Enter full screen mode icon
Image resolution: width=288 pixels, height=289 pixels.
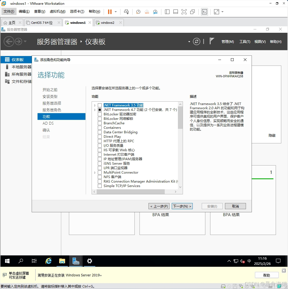pyautogui.click(x=184, y=12)
